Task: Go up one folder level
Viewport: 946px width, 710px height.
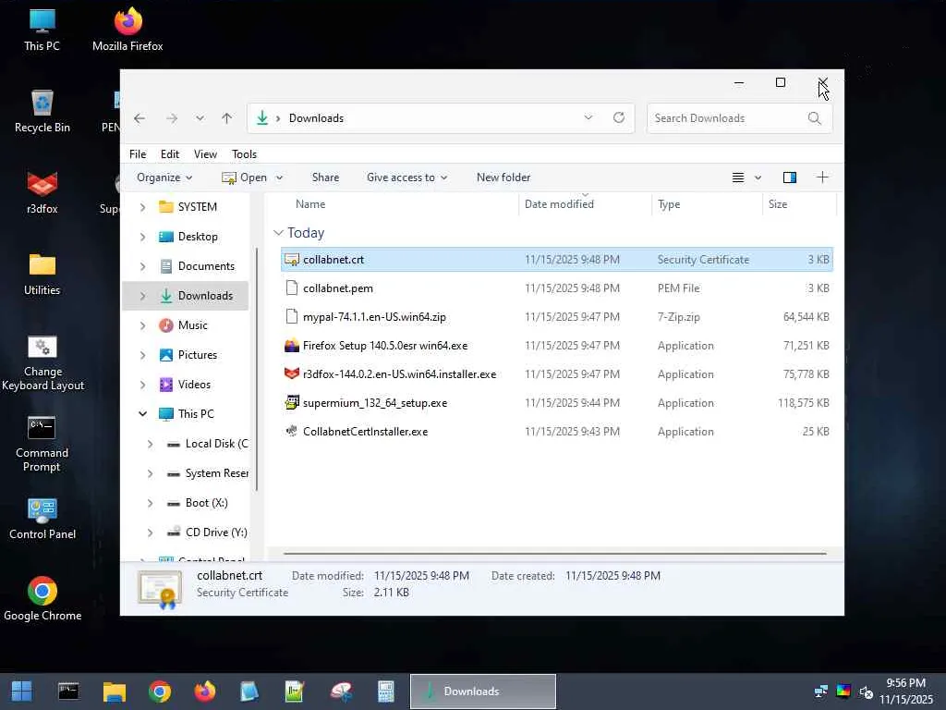Action: pyautogui.click(x=227, y=118)
